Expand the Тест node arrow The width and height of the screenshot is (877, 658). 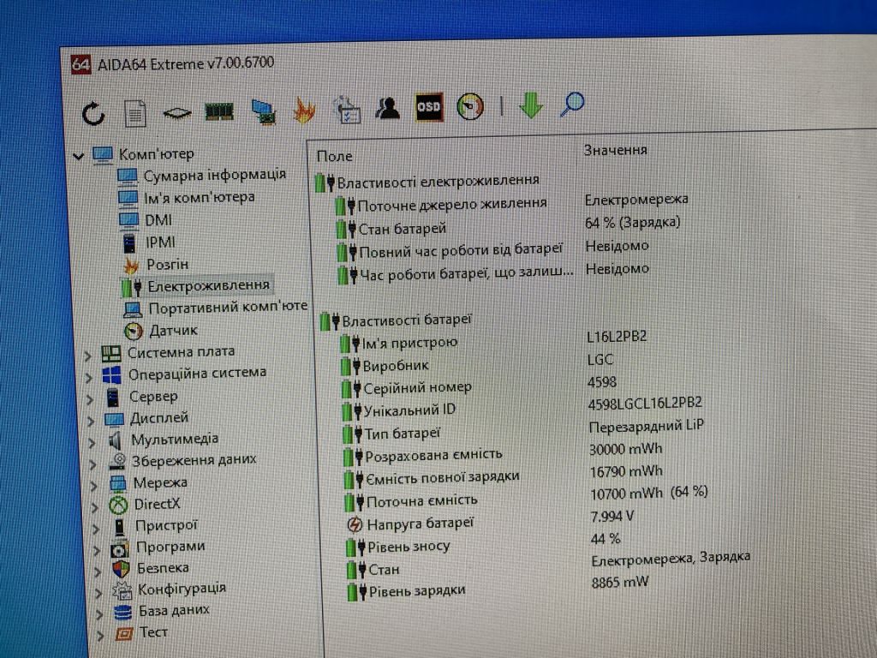point(100,635)
